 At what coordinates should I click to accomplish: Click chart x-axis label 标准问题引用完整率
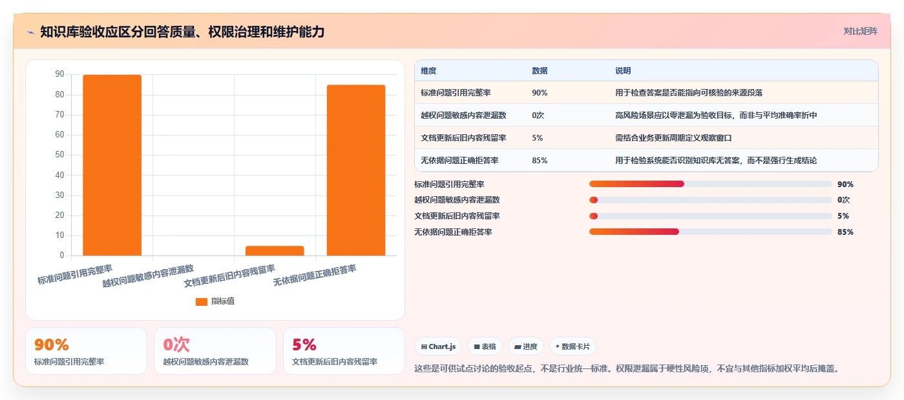pyautogui.click(x=75, y=274)
